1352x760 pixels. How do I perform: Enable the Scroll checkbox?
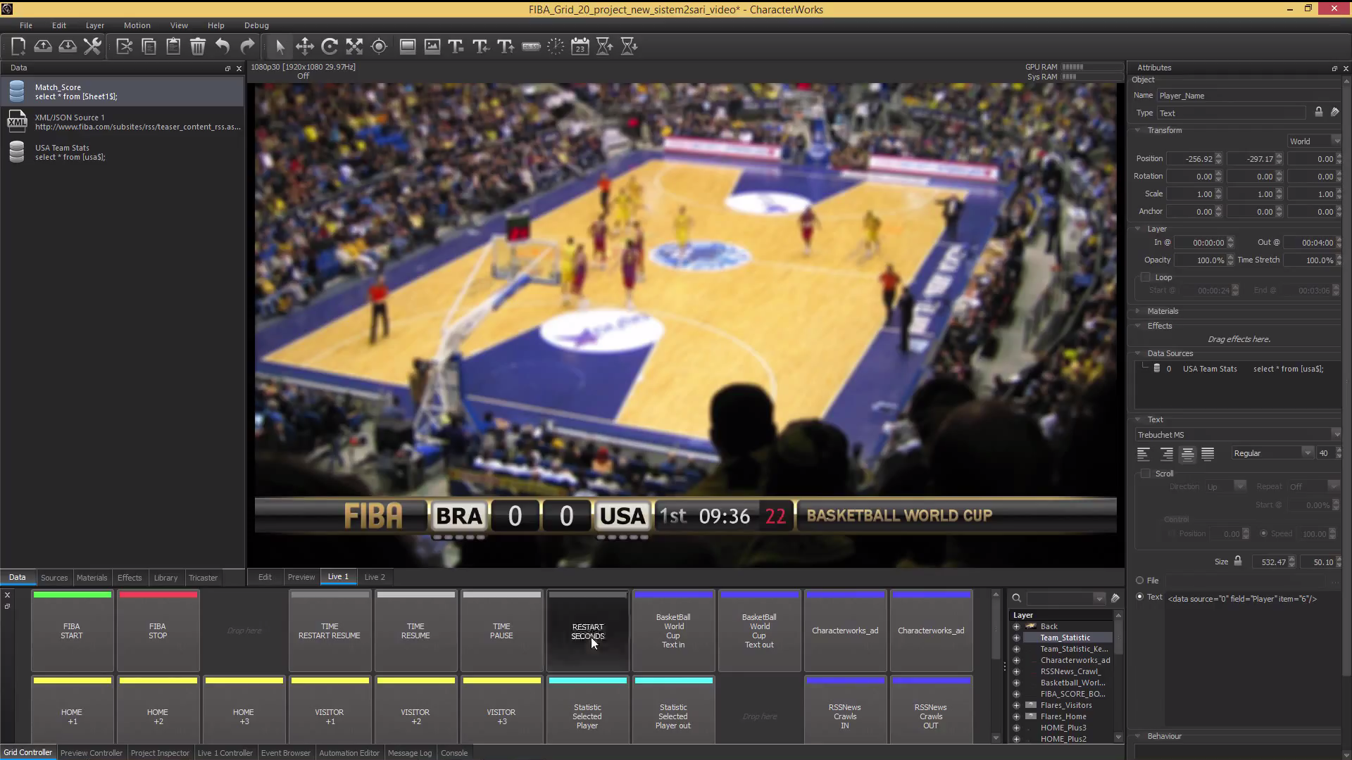(1146, 474)
